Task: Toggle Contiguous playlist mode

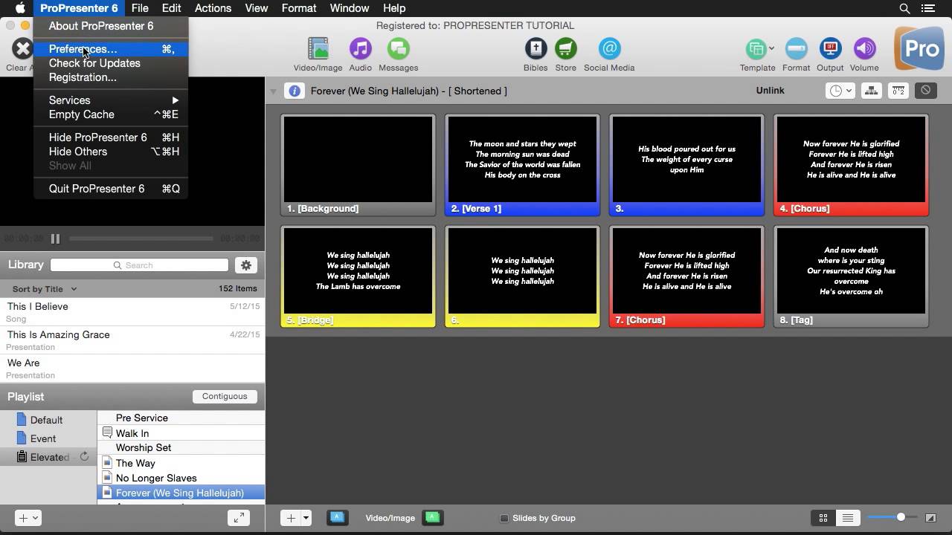Action: pyautogui.click(x=225, y=397)
